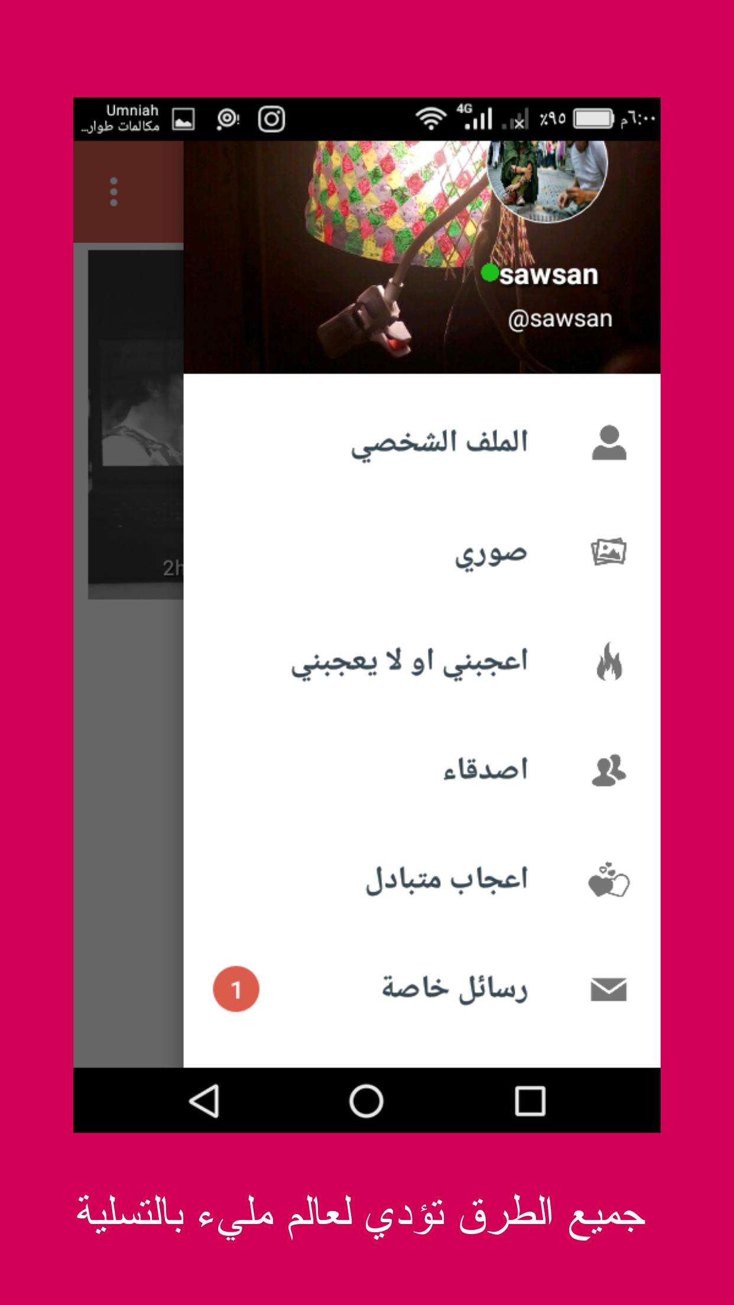Viewport: 734px width, 1305px height.
Task: Select الملف الشخصي menu item
Action: pos(422,443)
